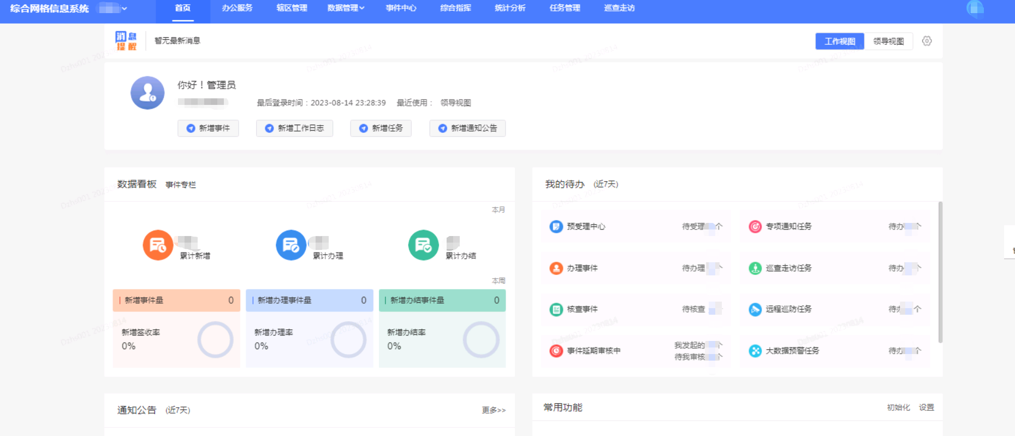
Task: Click the icon in 新增任务 button
Action: tap(363, 128)
